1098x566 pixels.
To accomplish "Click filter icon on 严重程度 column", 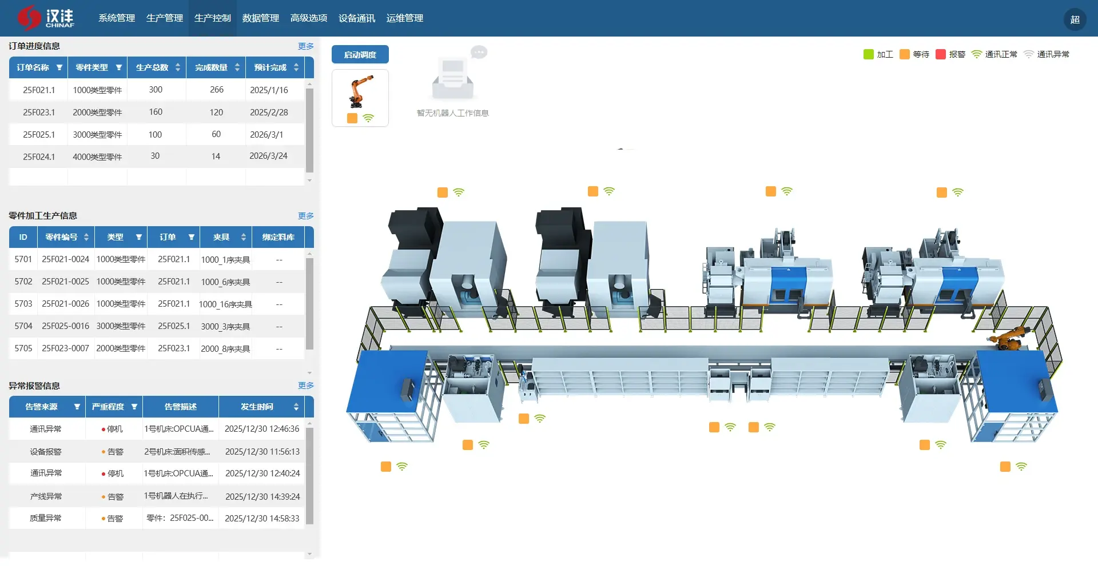I will pos(134,407).
